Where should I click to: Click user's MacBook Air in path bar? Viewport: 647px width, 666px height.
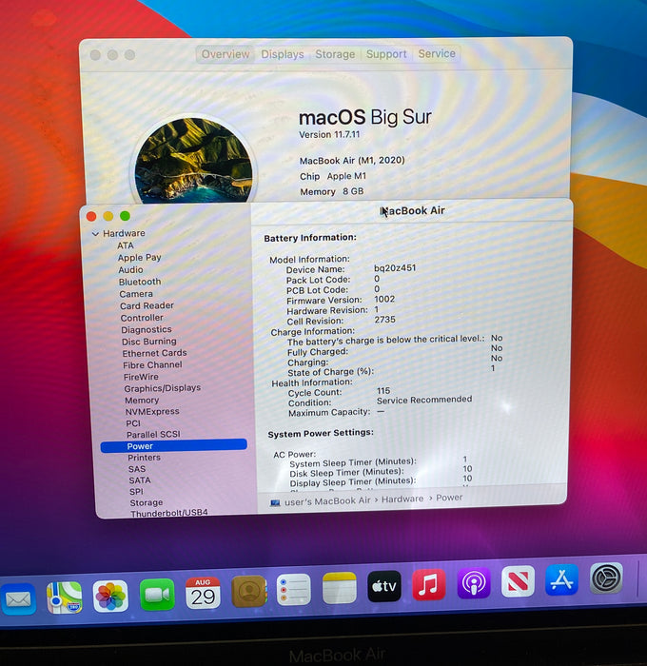(327, 501)
